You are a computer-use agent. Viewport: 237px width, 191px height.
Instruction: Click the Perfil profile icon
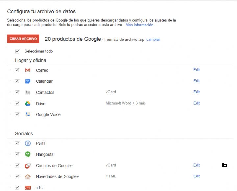click(28, 143)
